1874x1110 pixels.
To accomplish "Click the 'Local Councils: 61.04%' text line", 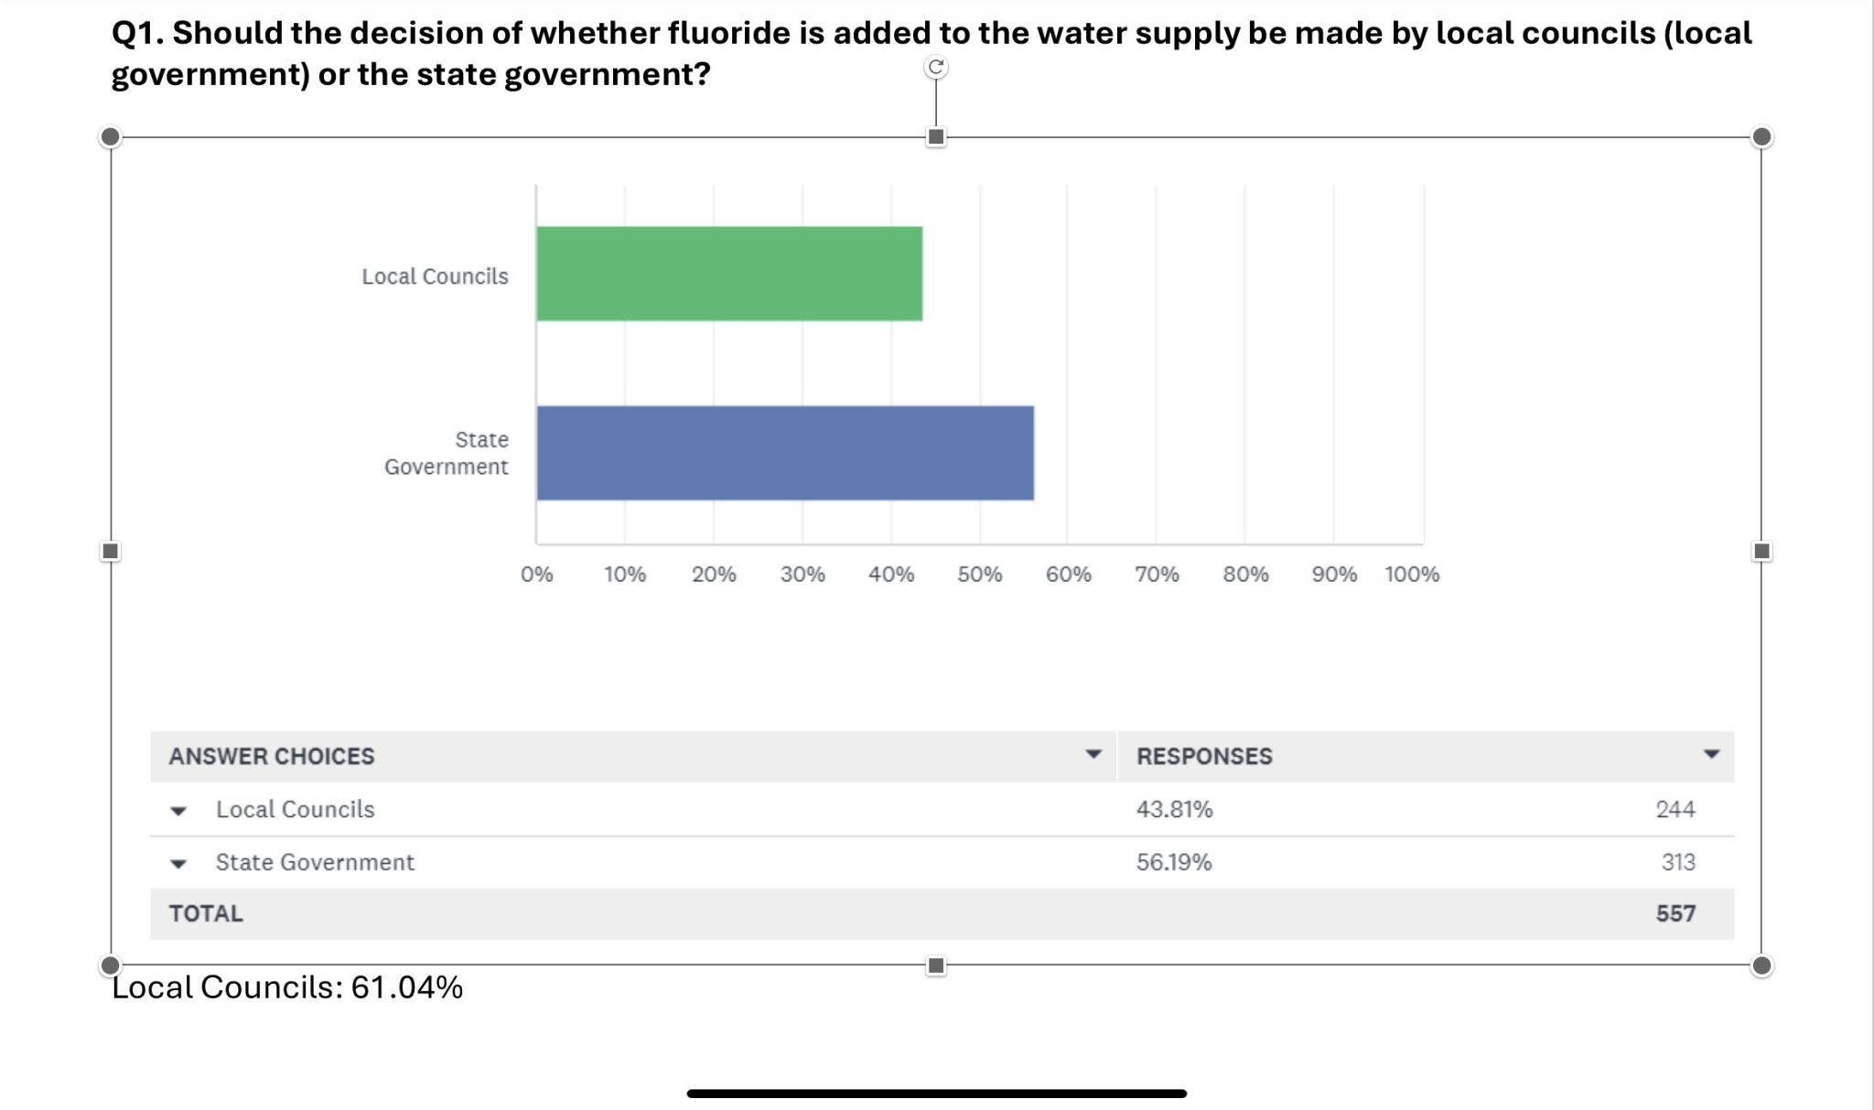I will 287,988.
